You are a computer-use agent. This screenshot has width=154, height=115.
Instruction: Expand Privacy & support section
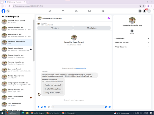[132, 47]
